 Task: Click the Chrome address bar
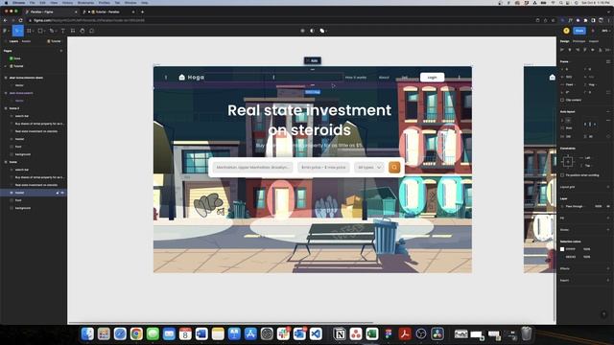click(274, 20)
